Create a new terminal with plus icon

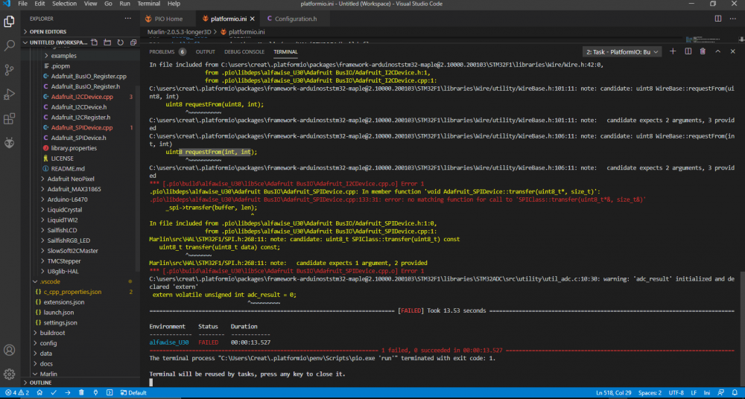(x=673, y=51)
